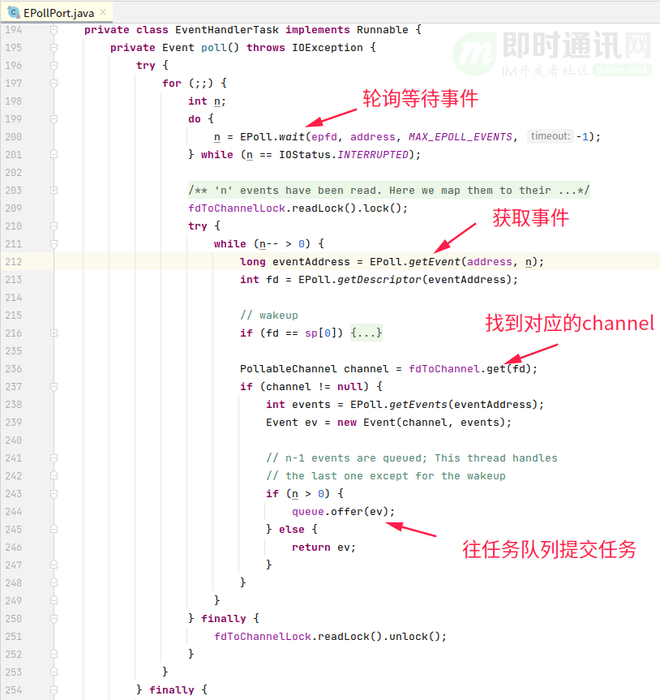
Task: Click the timeout: parameter hint on line 200
Action: click(551, 136)
